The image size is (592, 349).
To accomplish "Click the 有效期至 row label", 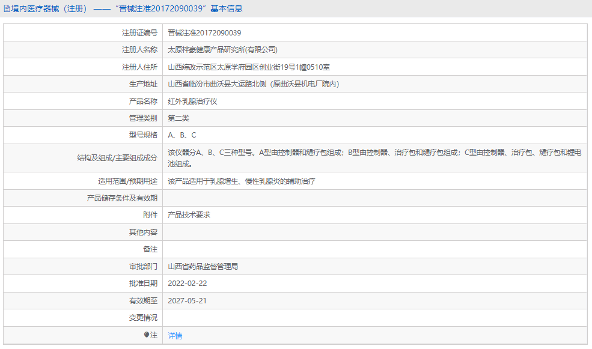I will pyautogui.click(x=143, y=301).
